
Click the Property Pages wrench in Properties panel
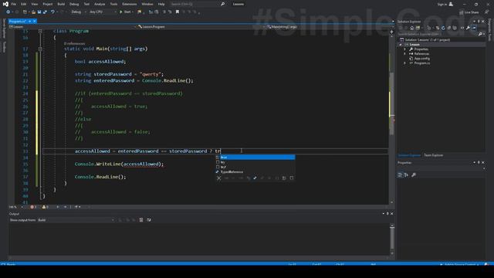(x=414, y=175)
